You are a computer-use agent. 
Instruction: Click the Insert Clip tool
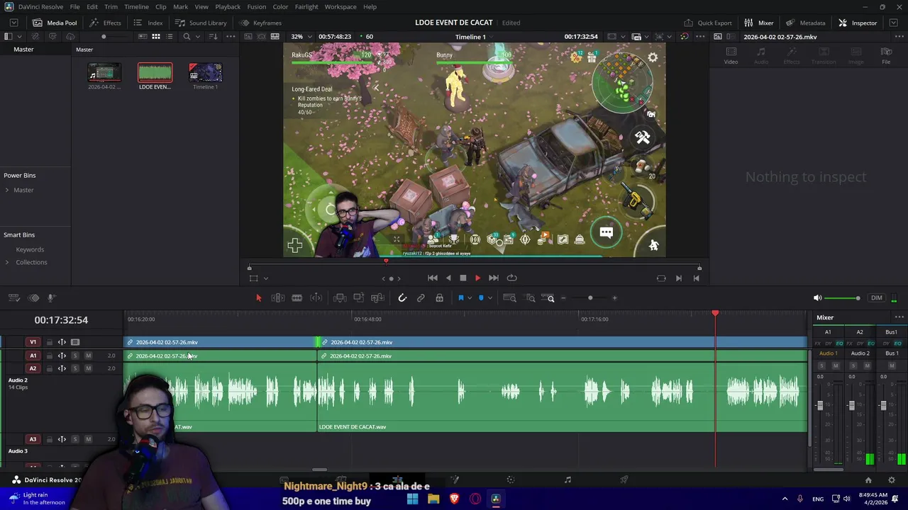point(340,298)
